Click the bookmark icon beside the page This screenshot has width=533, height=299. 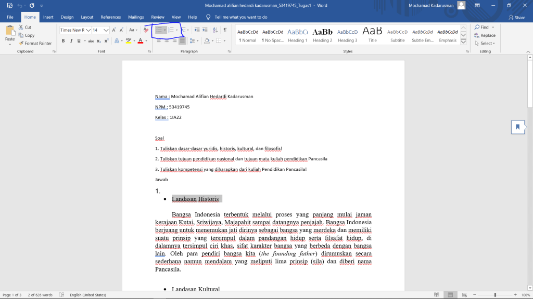(517, 127)
